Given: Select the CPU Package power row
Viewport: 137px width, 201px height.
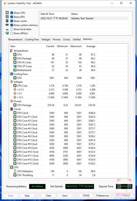Looking at the screenshot, I should coord(68,105).
